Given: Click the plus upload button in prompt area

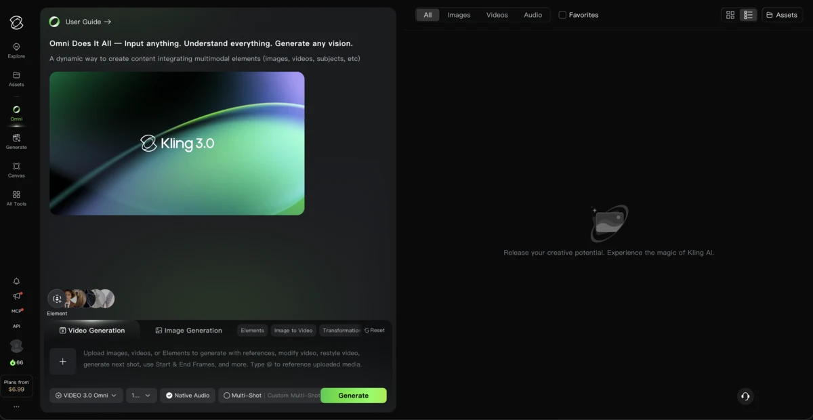Looking at the screenshot, I should pyautogui.click(x=62, y=362).
